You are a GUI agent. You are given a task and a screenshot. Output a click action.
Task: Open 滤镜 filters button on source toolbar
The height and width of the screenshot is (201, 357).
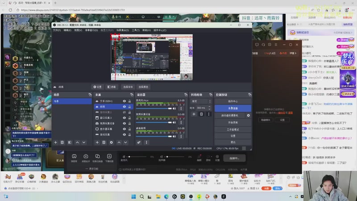point(112,87)
